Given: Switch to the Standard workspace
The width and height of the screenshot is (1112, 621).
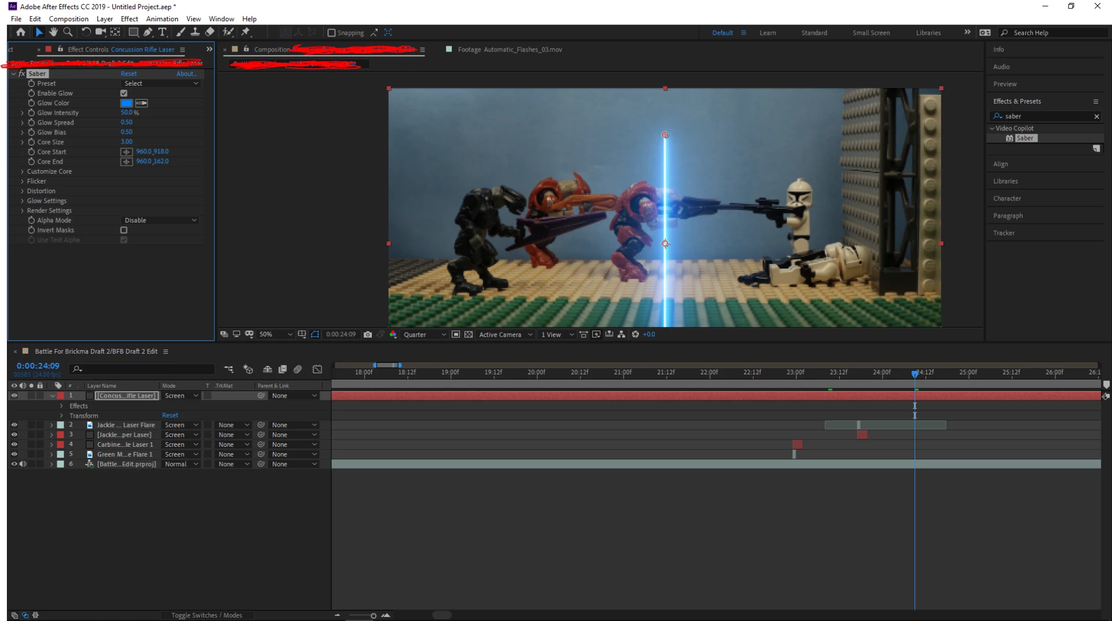Looking at the screenshot, I should pyautogui.click(x=814, y=33).
